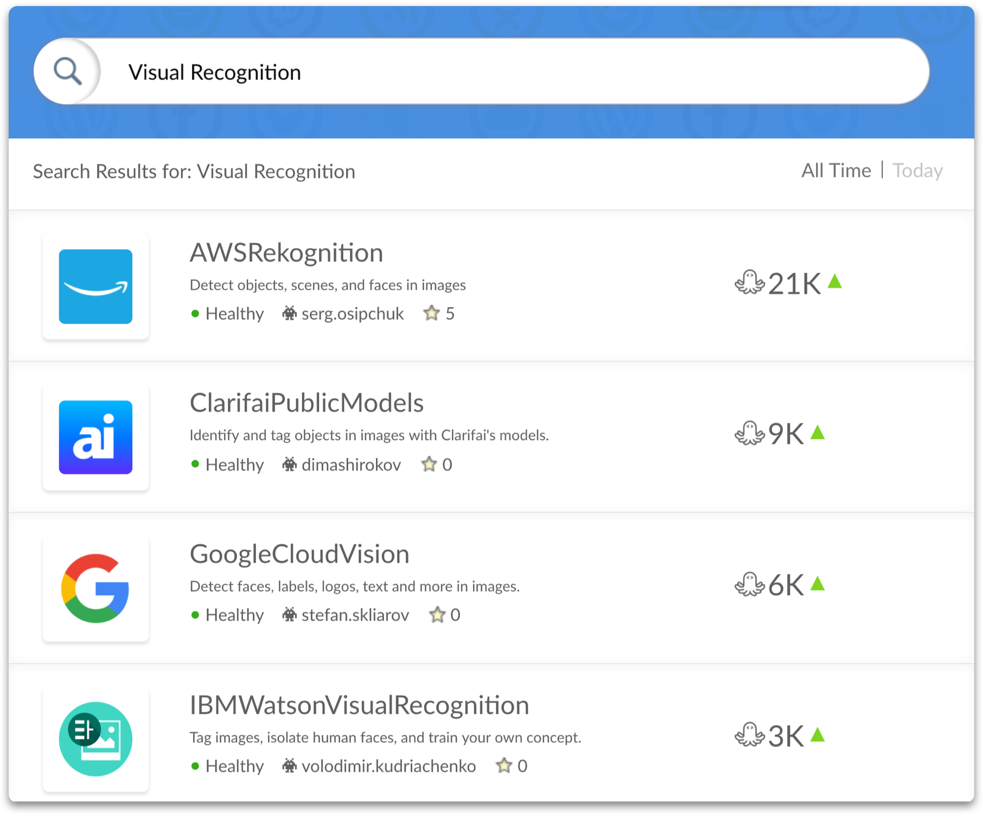Open the ClarifaiPublicModels result title
Screen dimensions: 983x816
(307, 403)
